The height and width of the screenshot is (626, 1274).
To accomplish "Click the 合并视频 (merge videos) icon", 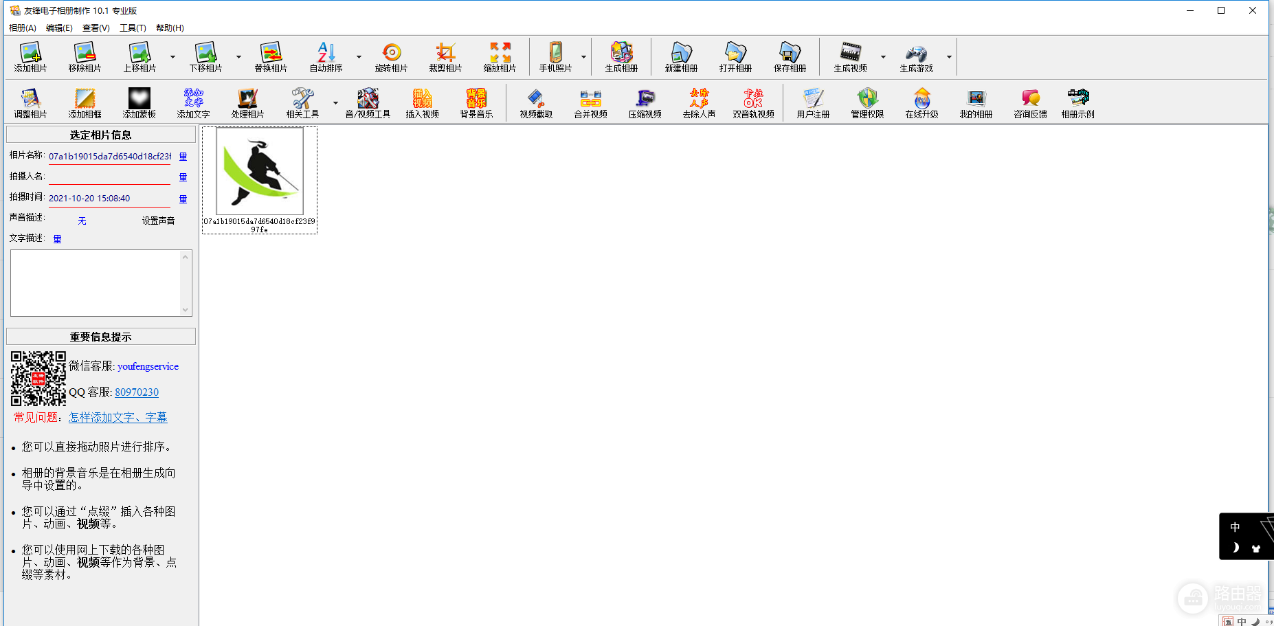I will tap(590, 103).
